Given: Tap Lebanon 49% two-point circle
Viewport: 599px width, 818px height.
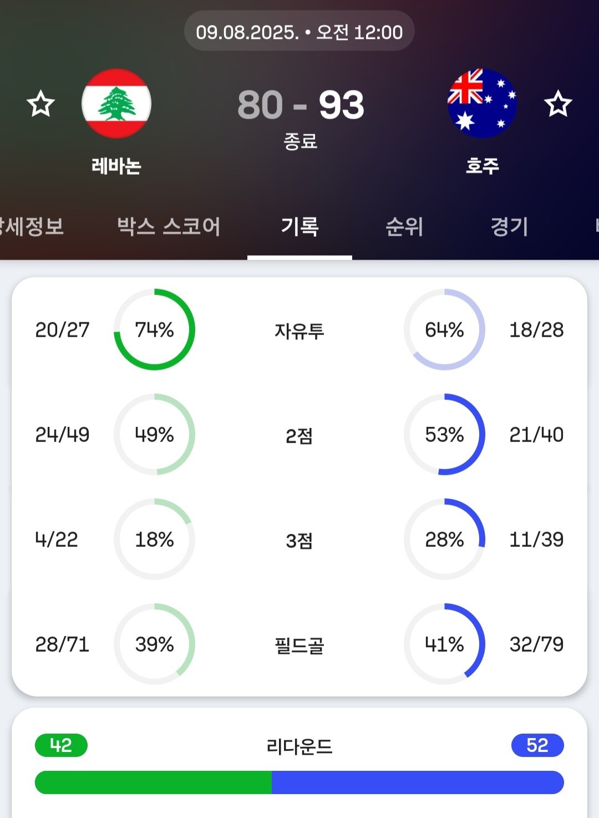Looking at the screenshot, I should (x=154, y=434).
